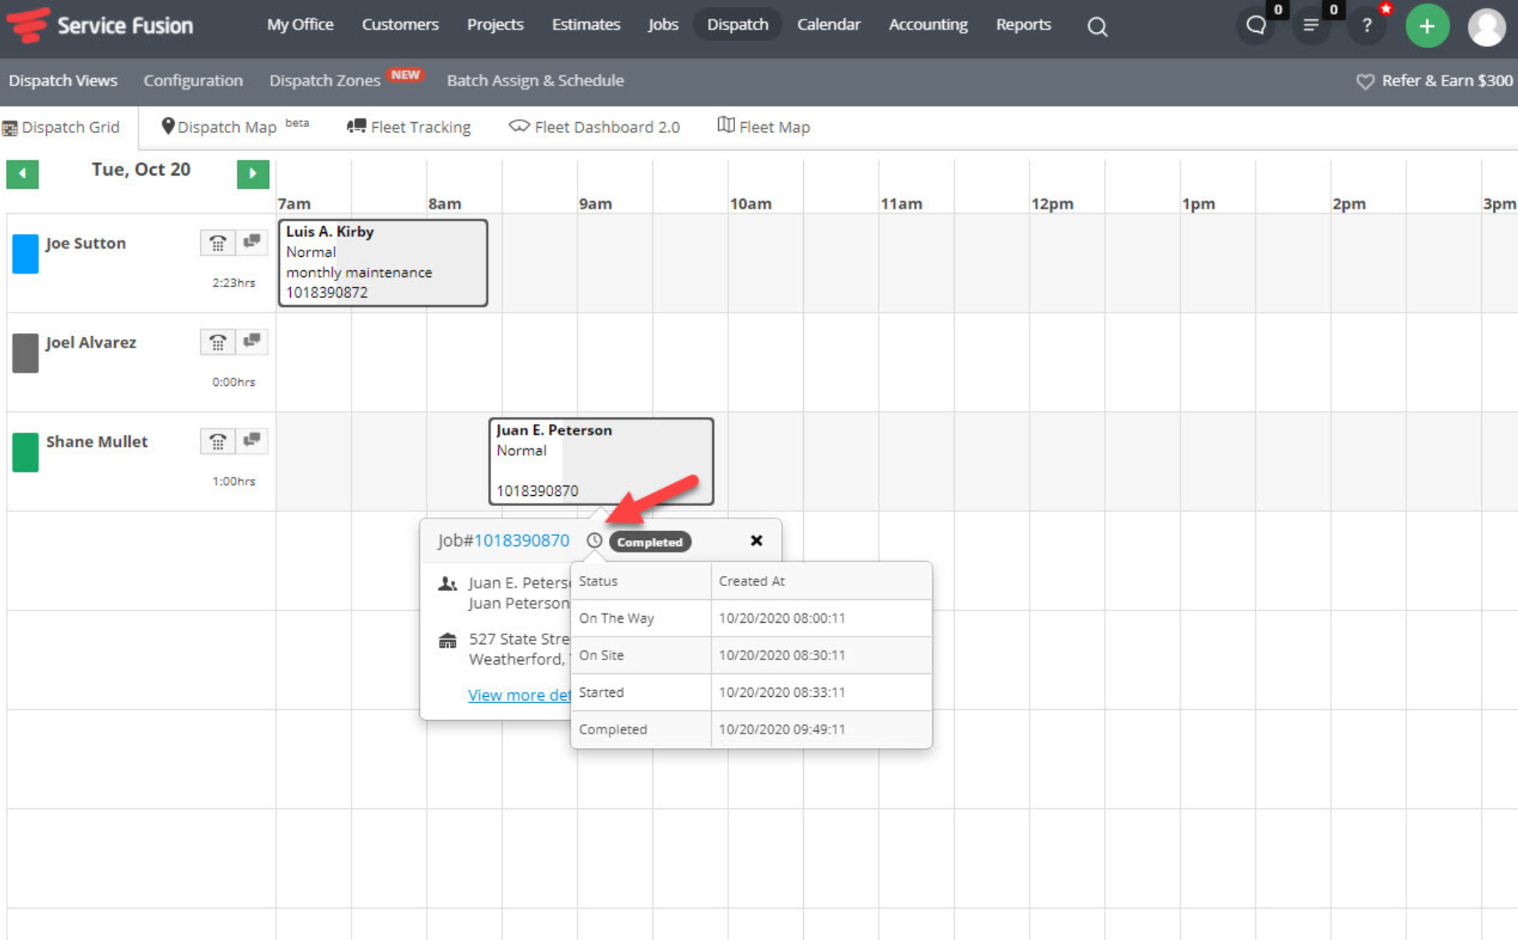The width and height of the screenshot is (1518, 940).
Task: Close the job details popup
Action: click(x=756, y=541)
